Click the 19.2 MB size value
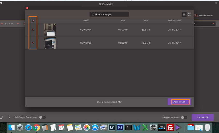 click(146, 43)
